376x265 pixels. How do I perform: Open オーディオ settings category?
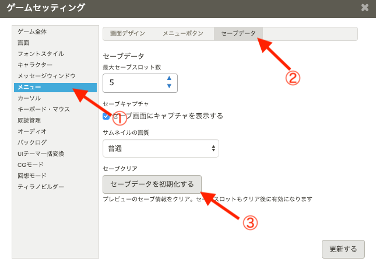pyautogui.click(x=32, y=131)
